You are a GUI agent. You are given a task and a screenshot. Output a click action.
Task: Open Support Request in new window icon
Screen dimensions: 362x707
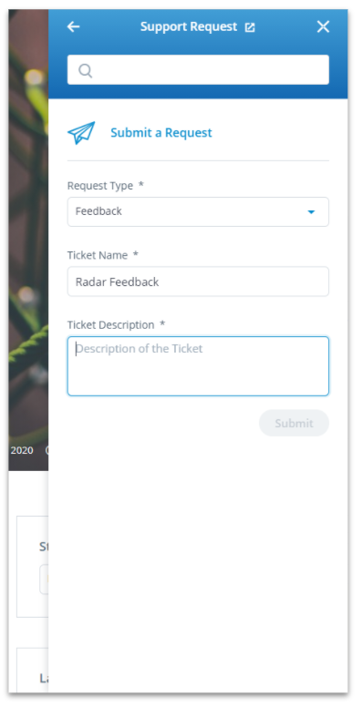click(250, 27)
